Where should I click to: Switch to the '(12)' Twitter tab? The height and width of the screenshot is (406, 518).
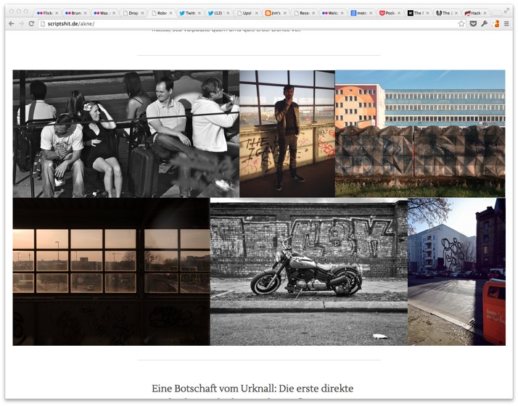(218, 13)
